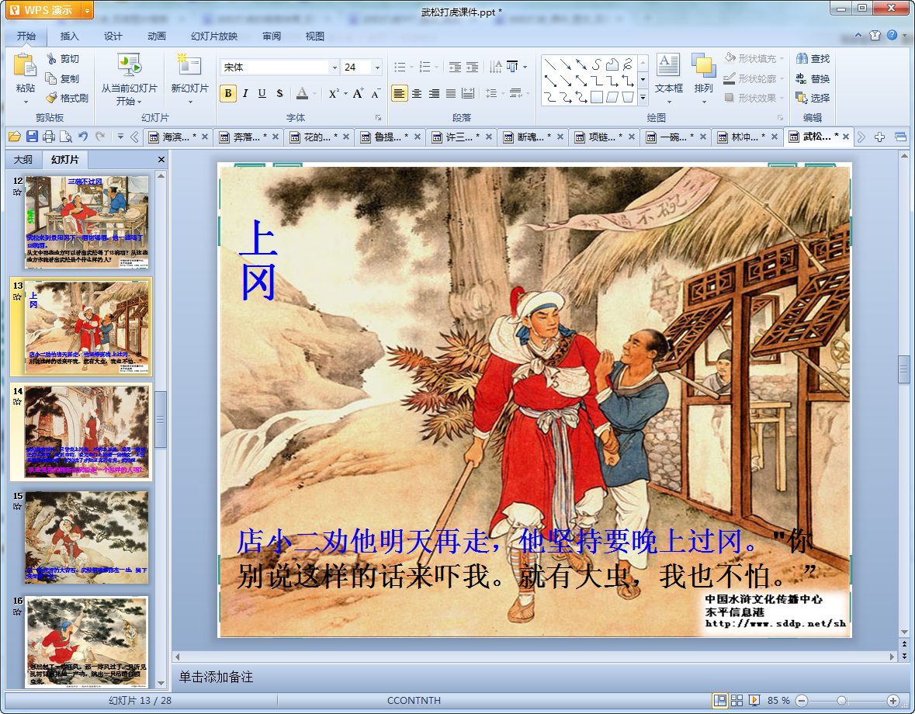Screen dimensions: 915x714
Task: Open the font name dropdown (宋体)
Action: [335, 68]
